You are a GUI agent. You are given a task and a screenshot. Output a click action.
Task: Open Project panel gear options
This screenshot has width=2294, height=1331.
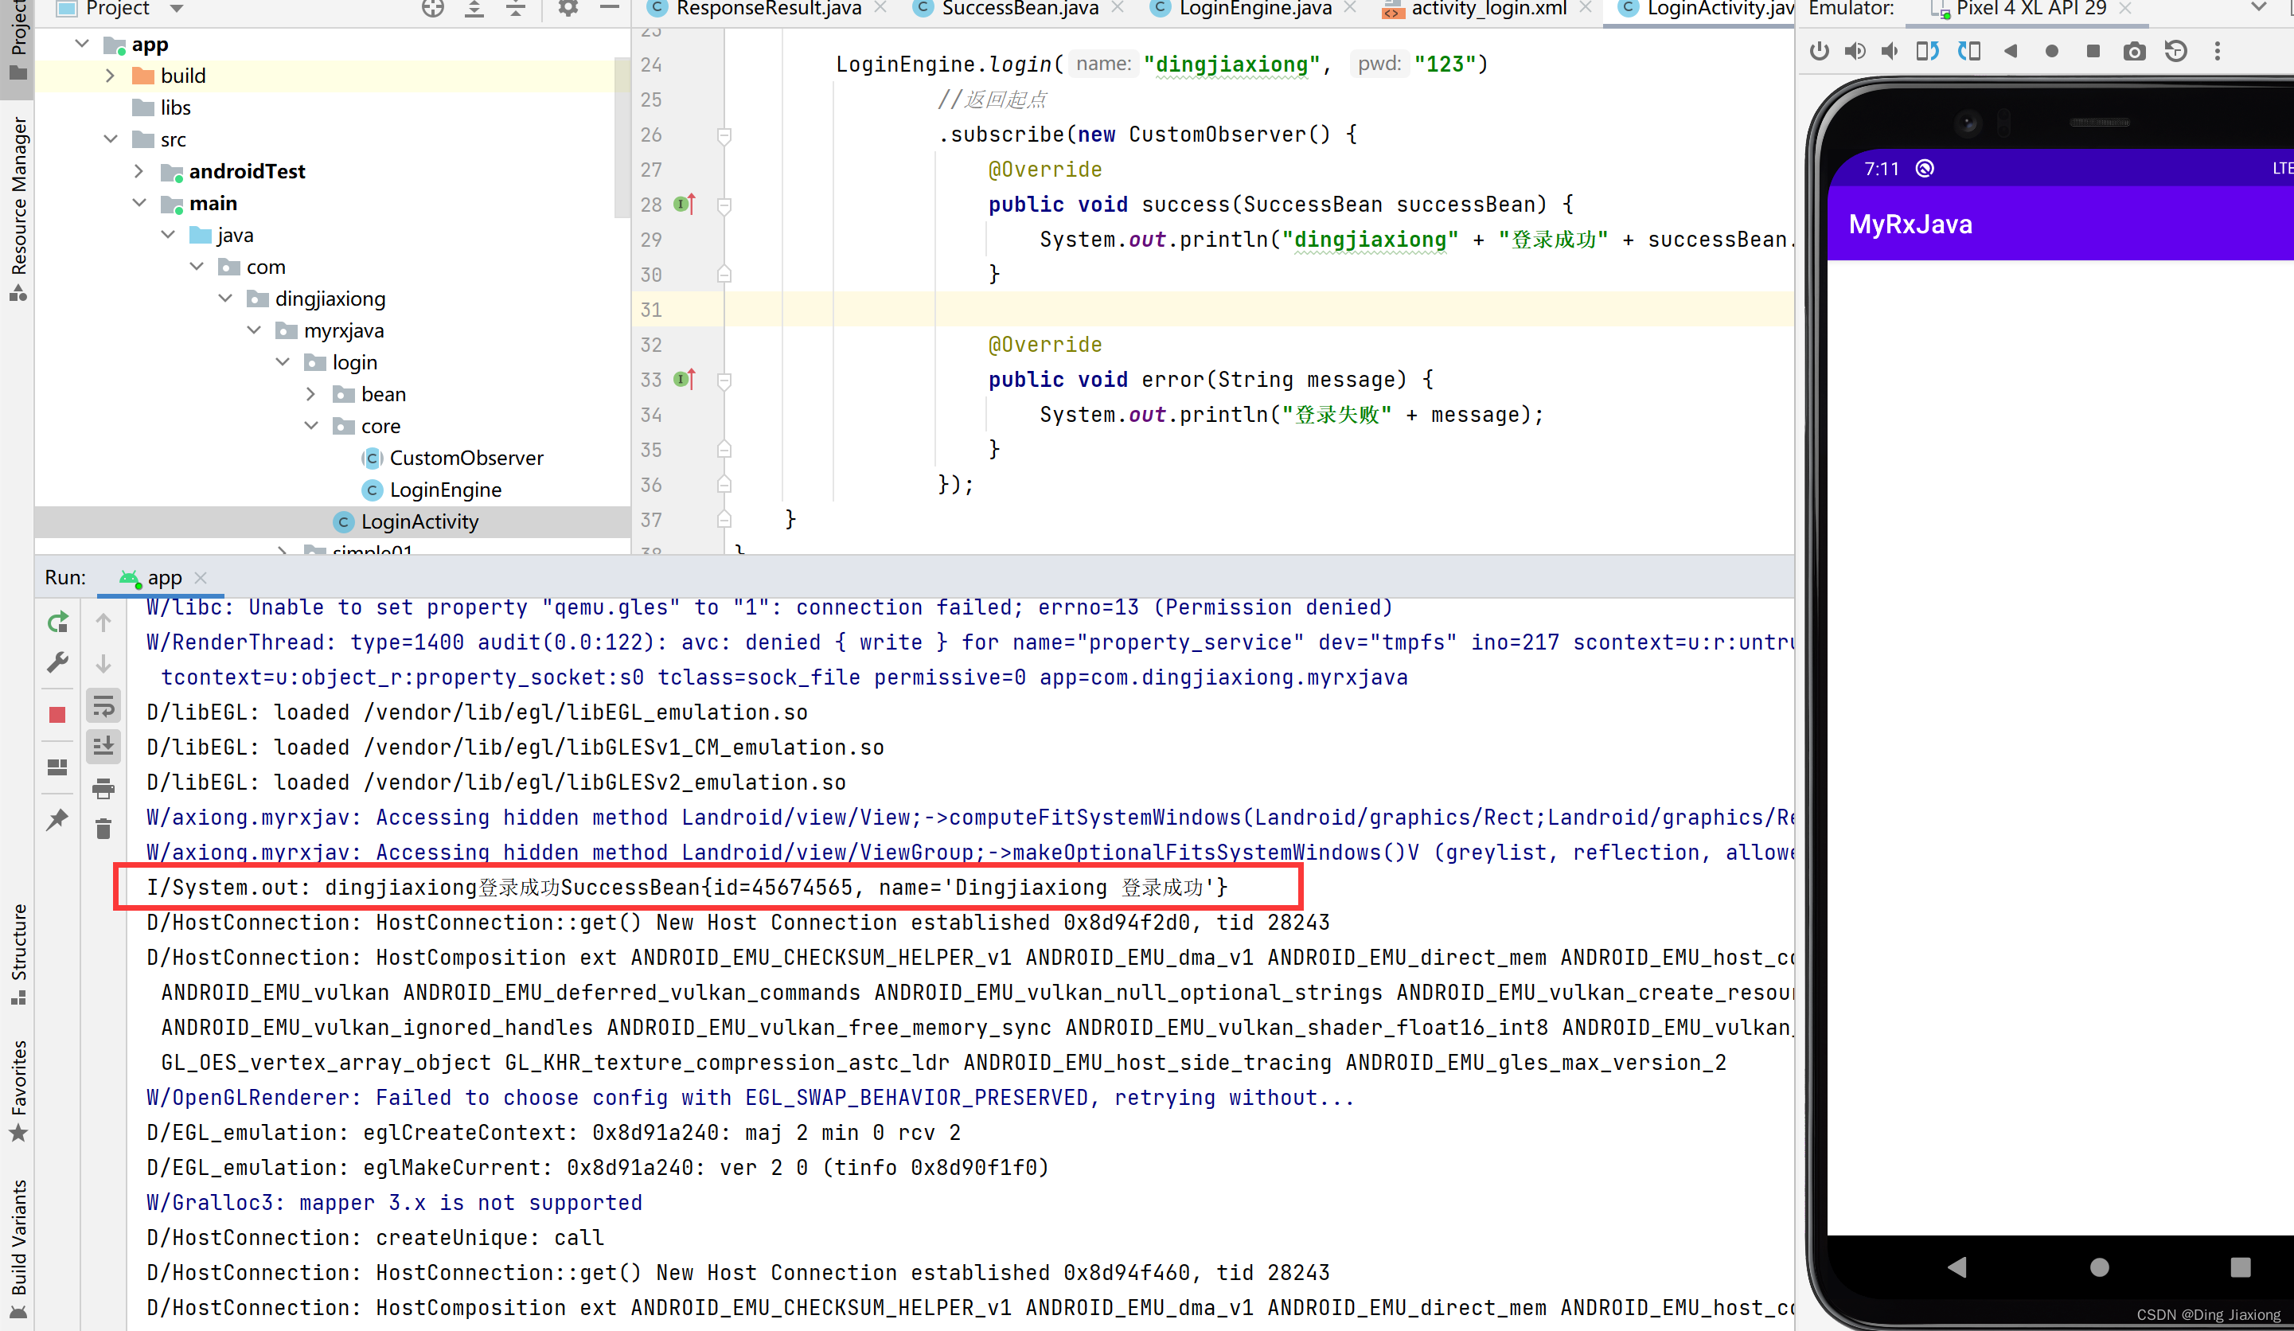tap(568, 9)
